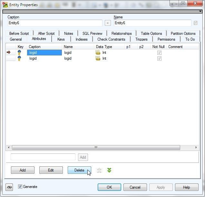
Task: Click the horizontal scrollbar thumb in attribute list
Action: 96,147
